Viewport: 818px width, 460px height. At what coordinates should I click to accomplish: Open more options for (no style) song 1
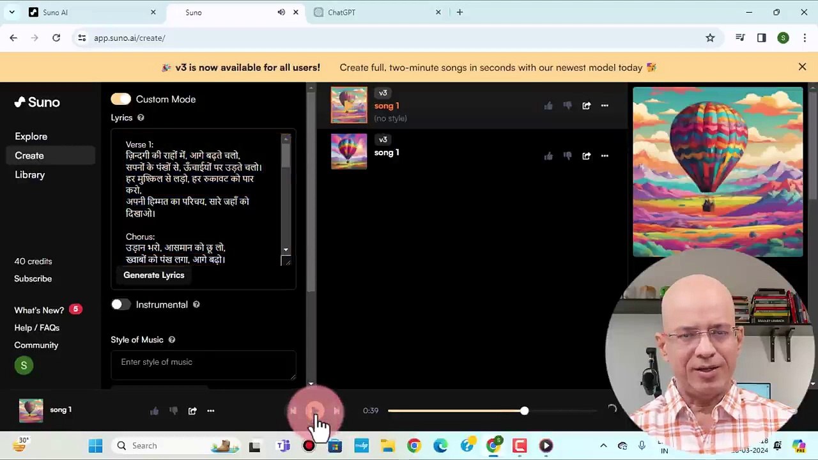[605, 105]
